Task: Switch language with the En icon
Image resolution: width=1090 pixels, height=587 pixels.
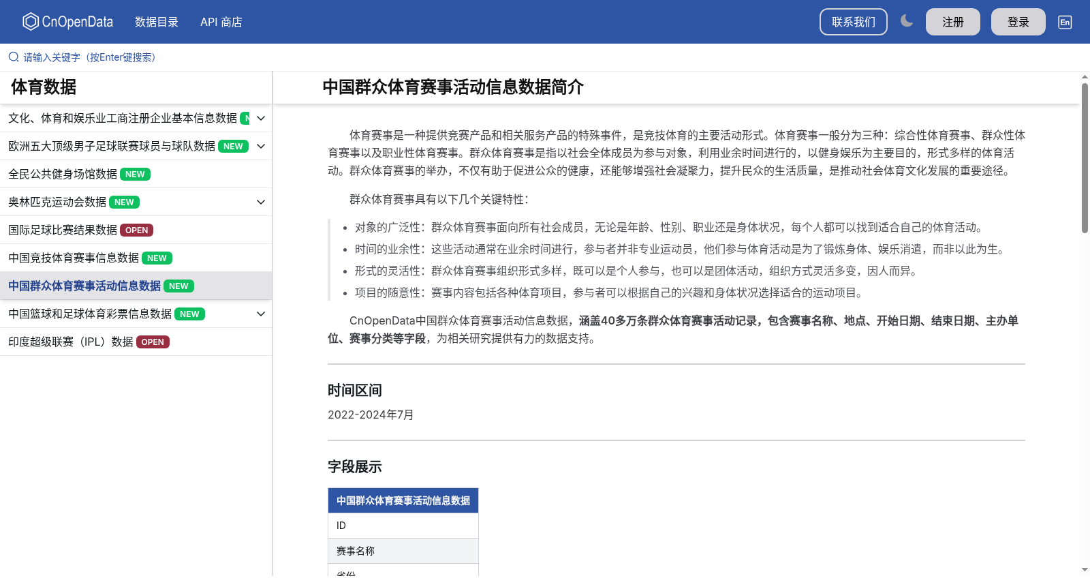Action: [x=1065, y=22]
